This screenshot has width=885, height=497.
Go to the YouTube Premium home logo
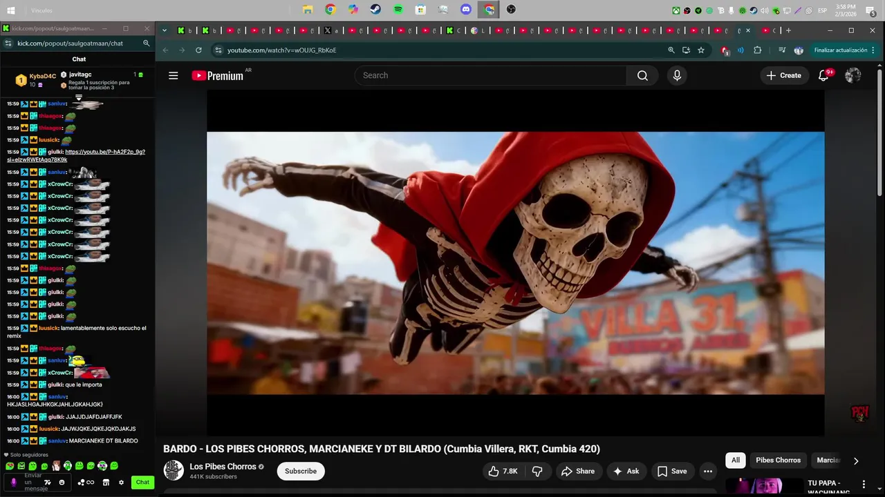218,76
